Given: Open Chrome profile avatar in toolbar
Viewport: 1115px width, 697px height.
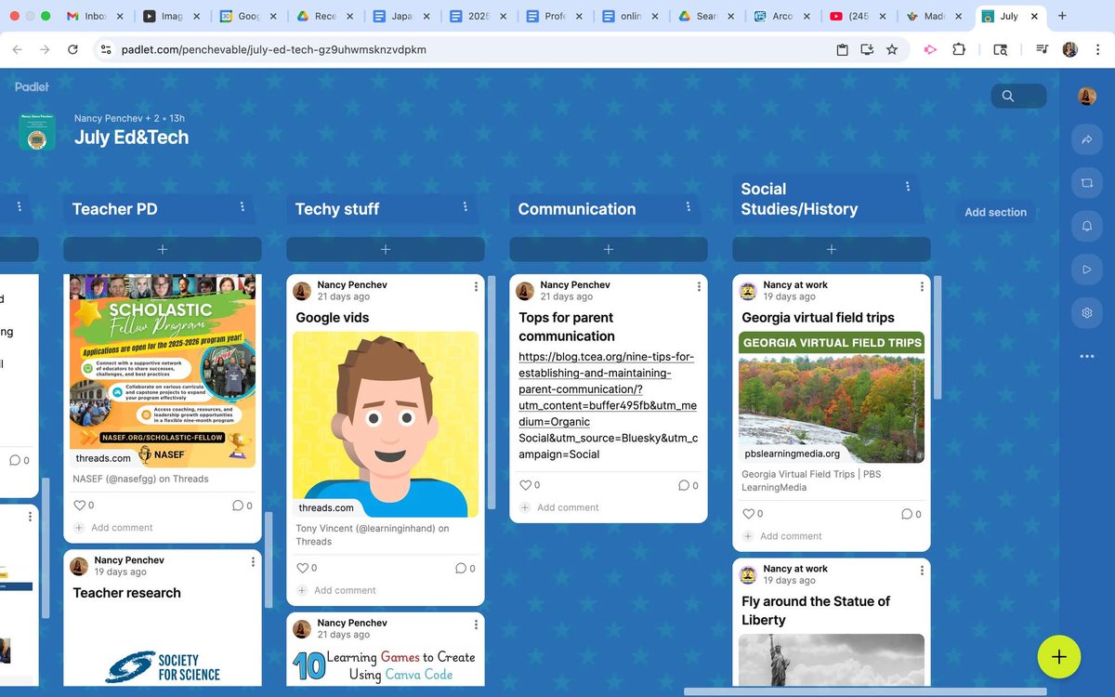Looking at the screenshot, I should click(1069, 49).
